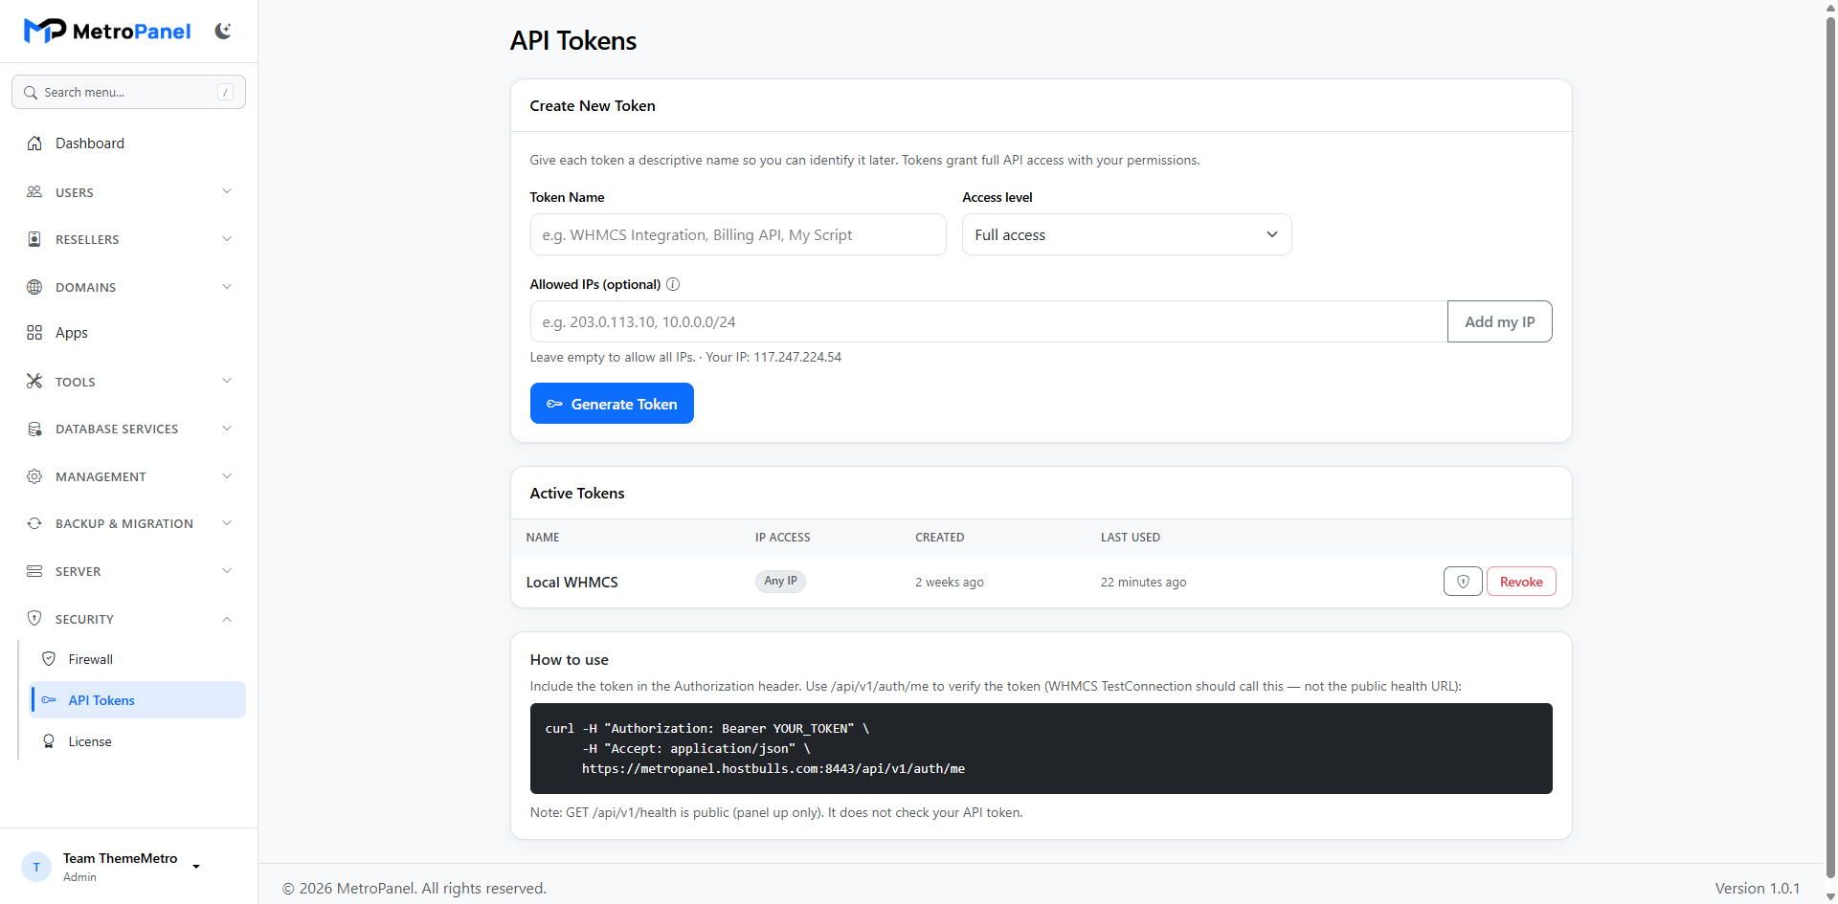Click the Allowed IPs input field
The width and height of the screenshot is (1838, 904).
(989, 321)
